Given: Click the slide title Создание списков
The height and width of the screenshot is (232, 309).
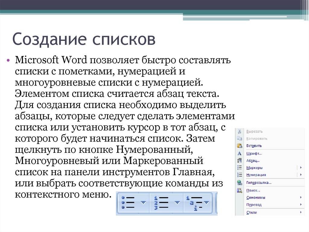Looking at the screenshot, I should pyautogui.click(x=84, y=39).
